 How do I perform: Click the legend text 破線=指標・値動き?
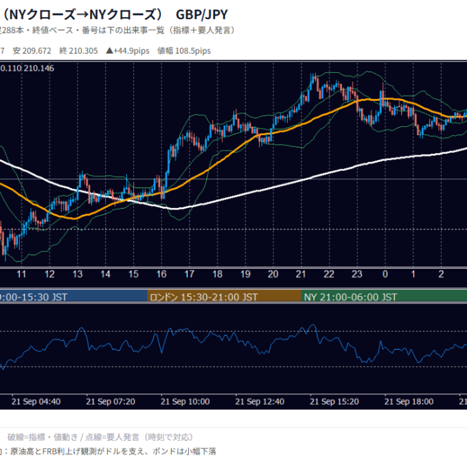(x=43, y=437)
